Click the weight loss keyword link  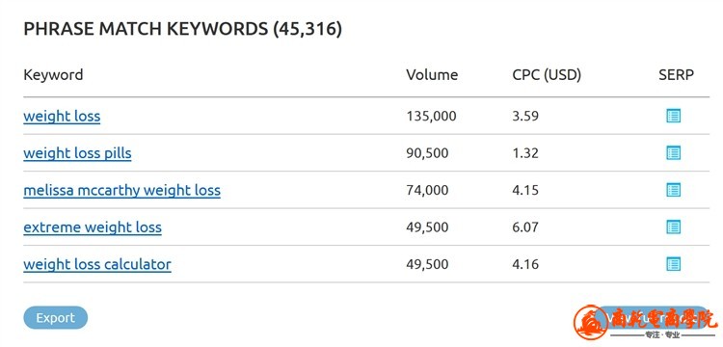pos(62,116)
